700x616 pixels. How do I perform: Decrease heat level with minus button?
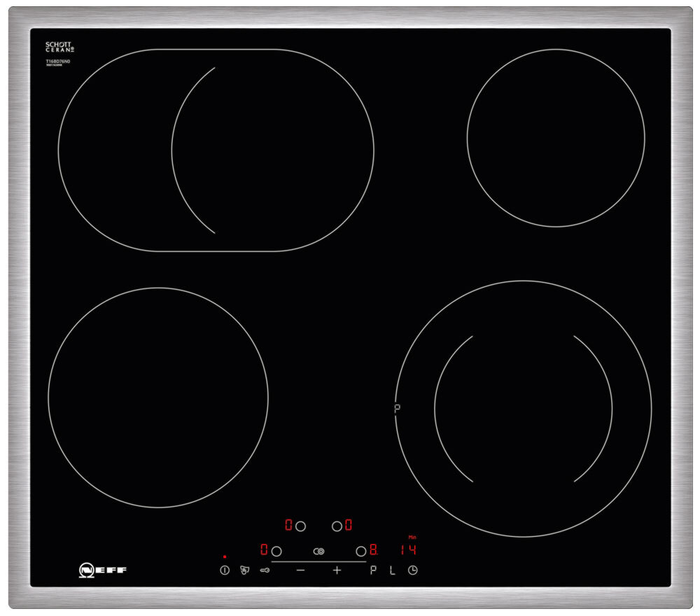[300, 570]
